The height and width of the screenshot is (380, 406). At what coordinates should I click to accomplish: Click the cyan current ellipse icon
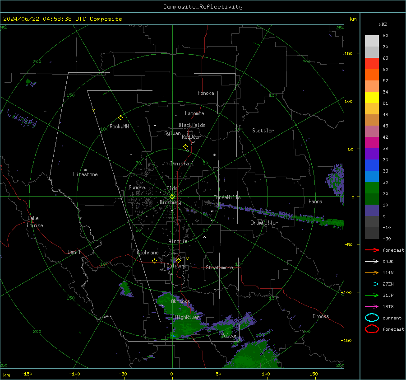372,318
